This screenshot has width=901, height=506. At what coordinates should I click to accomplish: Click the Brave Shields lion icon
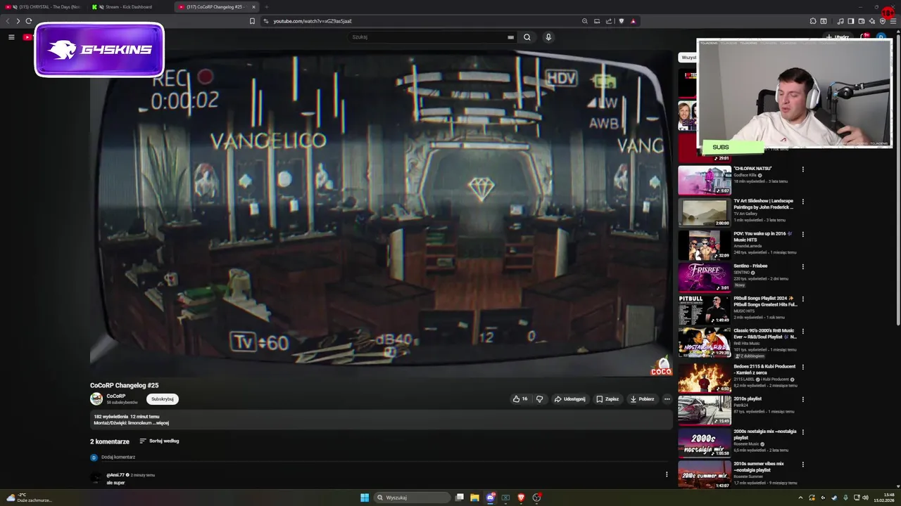coord(621,21)
